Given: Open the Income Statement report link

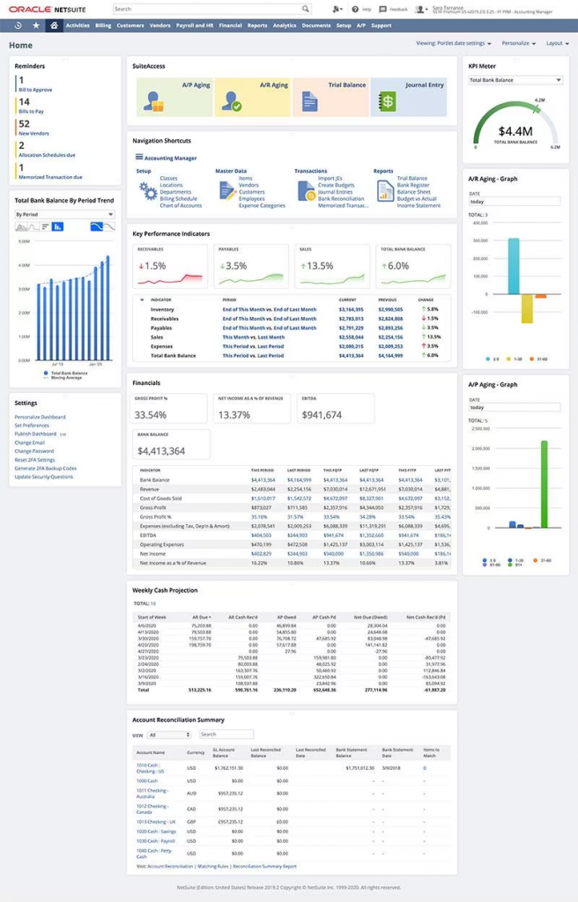Looking at the screenshot, I should coord(419,205).
